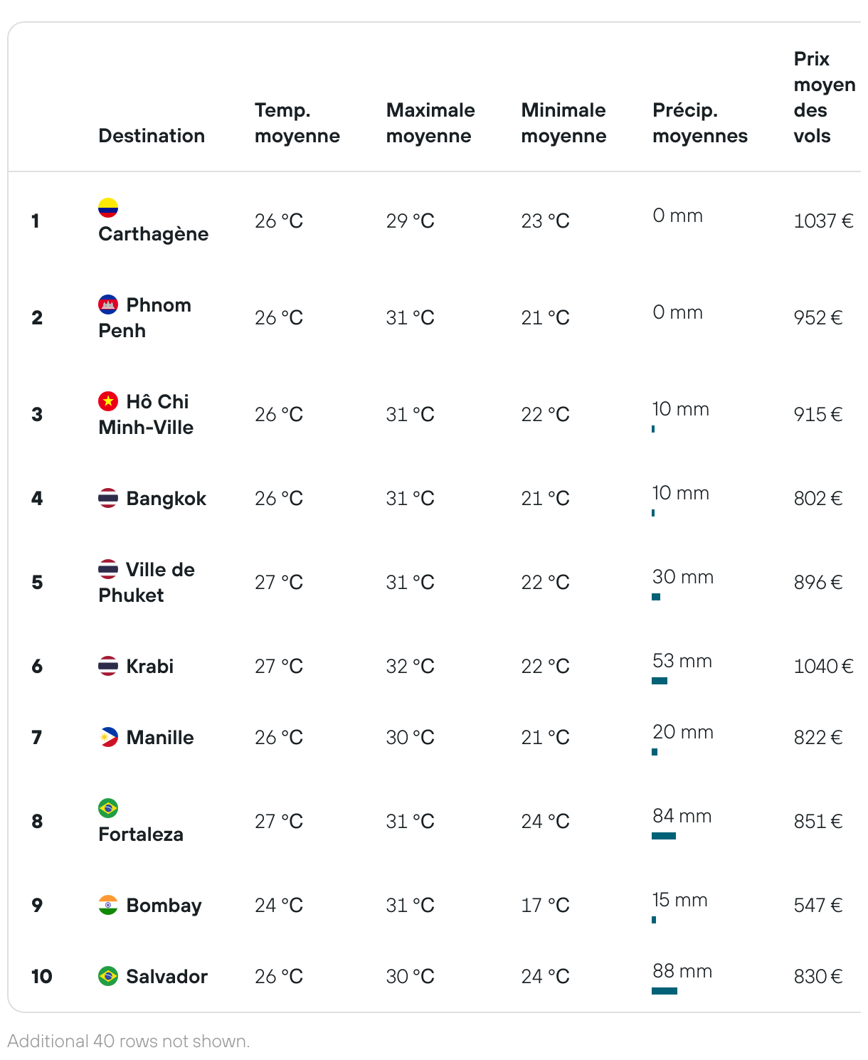Click the Brazil flag beside Salvador

tap(108, 976)
